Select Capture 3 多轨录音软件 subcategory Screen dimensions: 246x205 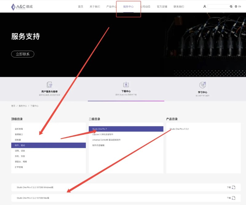tap(126, 134)
